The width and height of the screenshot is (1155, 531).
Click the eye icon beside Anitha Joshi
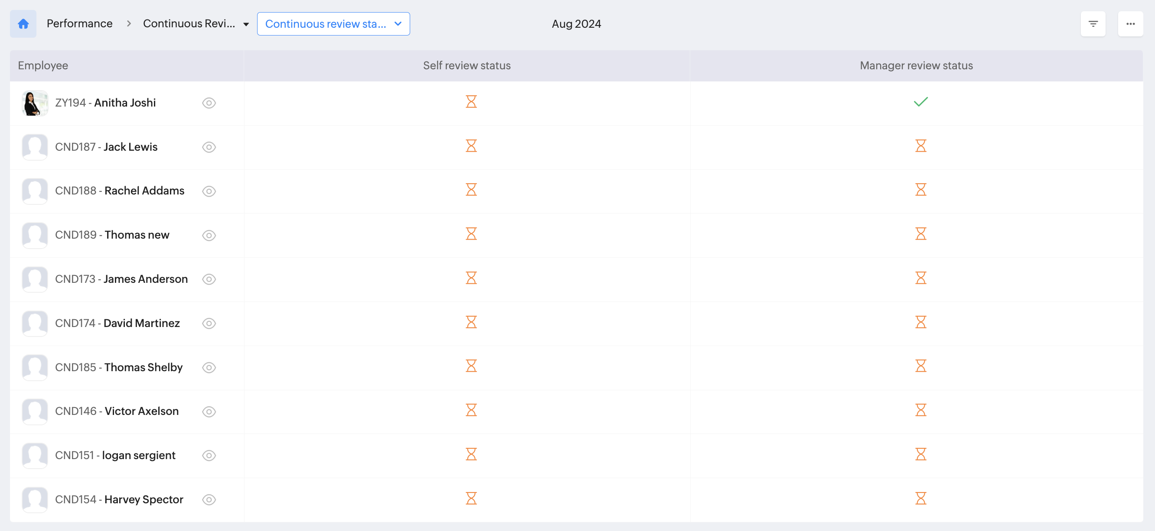pos(209,103)
